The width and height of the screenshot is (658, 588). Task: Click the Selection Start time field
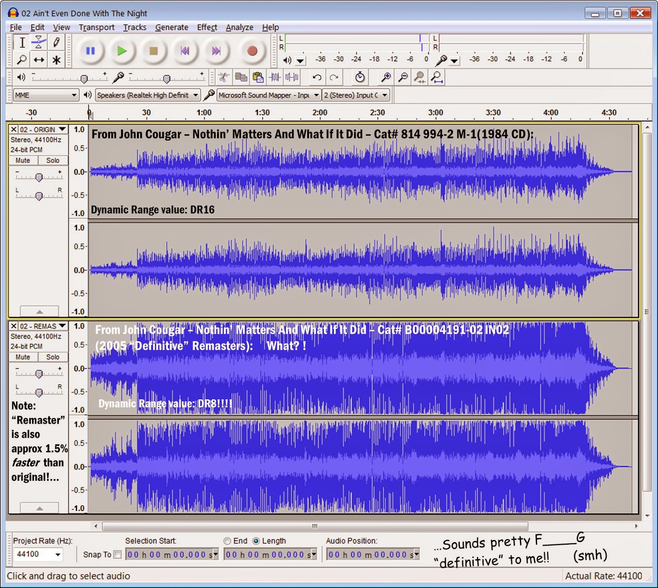click(x=171, y=554)
